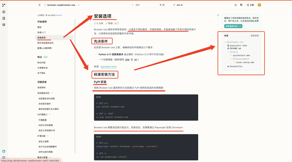Open 动作过滤与限制 in the sidebar
292x162 pixels.
46,152
